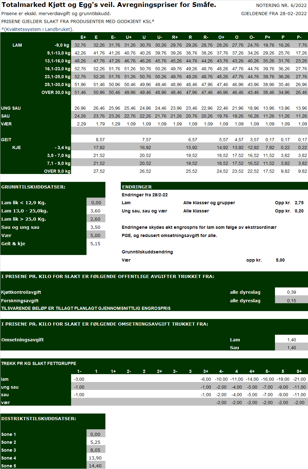Click 'Geit & kje' value 5,15
This screenshot has height=469, width=308.
95,244
